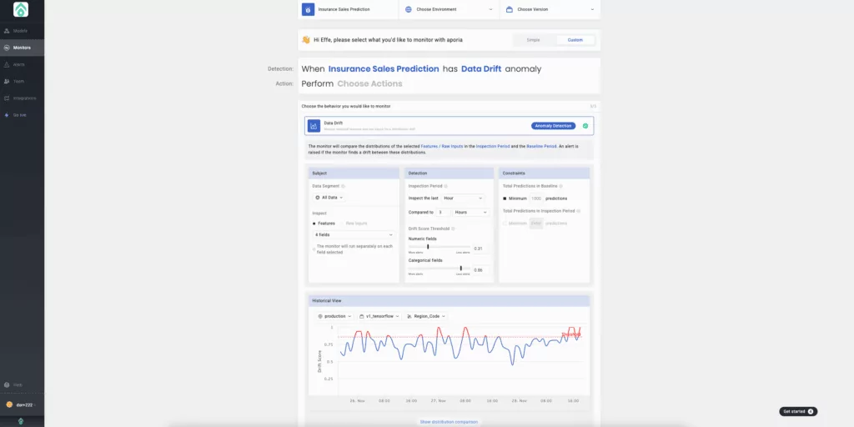Image resolution: width=854 pixels, height=427 pixels.
Task: Click the Anomaly Detection badge button
Action: [x=554, y=126]
